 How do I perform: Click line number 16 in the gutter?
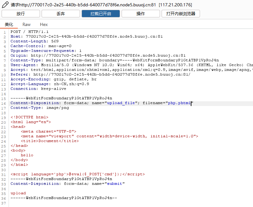pyautogui.click(x=3, y=103)
